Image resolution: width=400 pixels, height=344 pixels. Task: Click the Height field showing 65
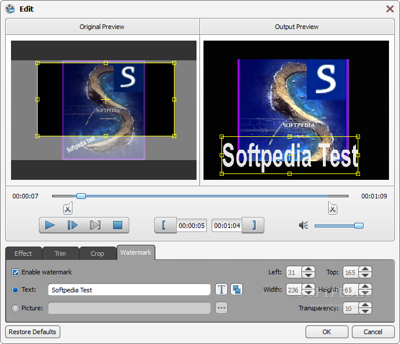351,289
